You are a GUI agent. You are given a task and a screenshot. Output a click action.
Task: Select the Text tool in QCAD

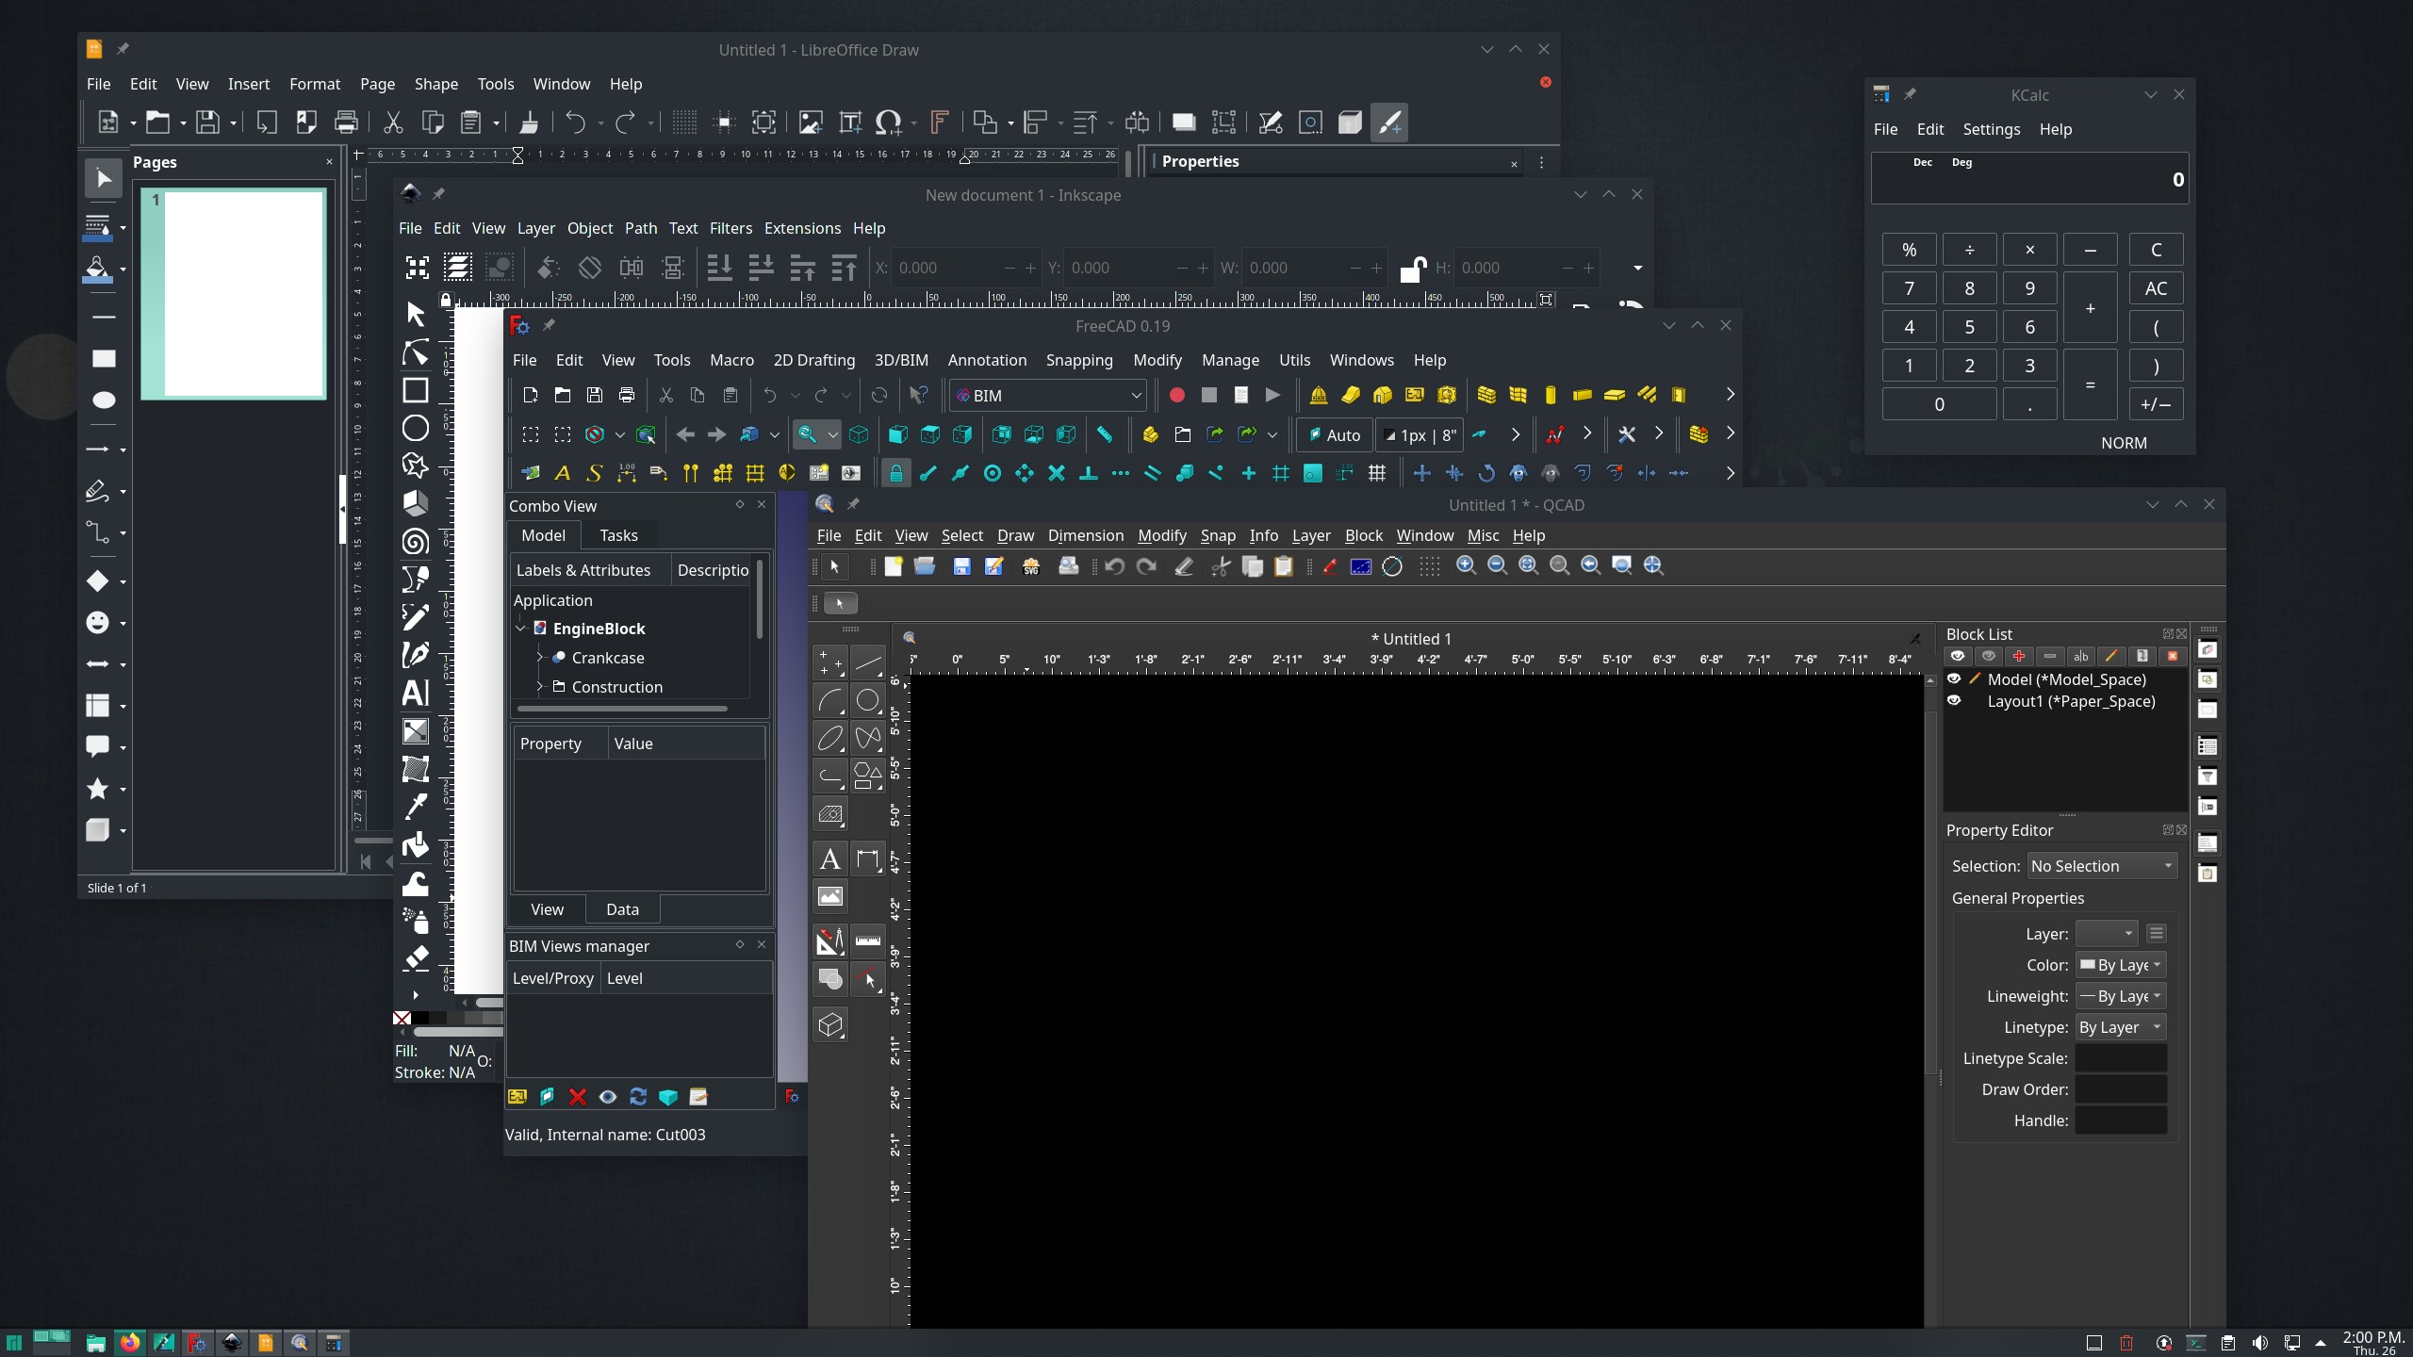(x=829, y=858)
